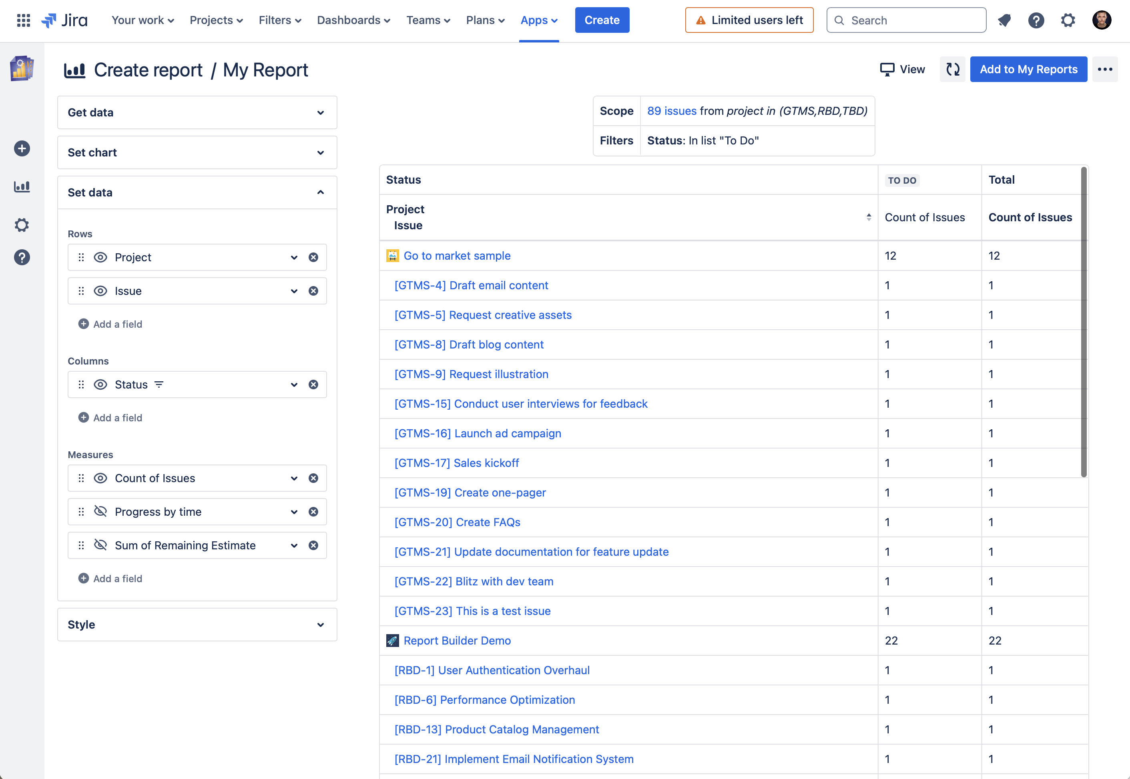Click the drag handle of Count of Issues
This screenshot has width=1130, height=779.
tap(82, 479)
